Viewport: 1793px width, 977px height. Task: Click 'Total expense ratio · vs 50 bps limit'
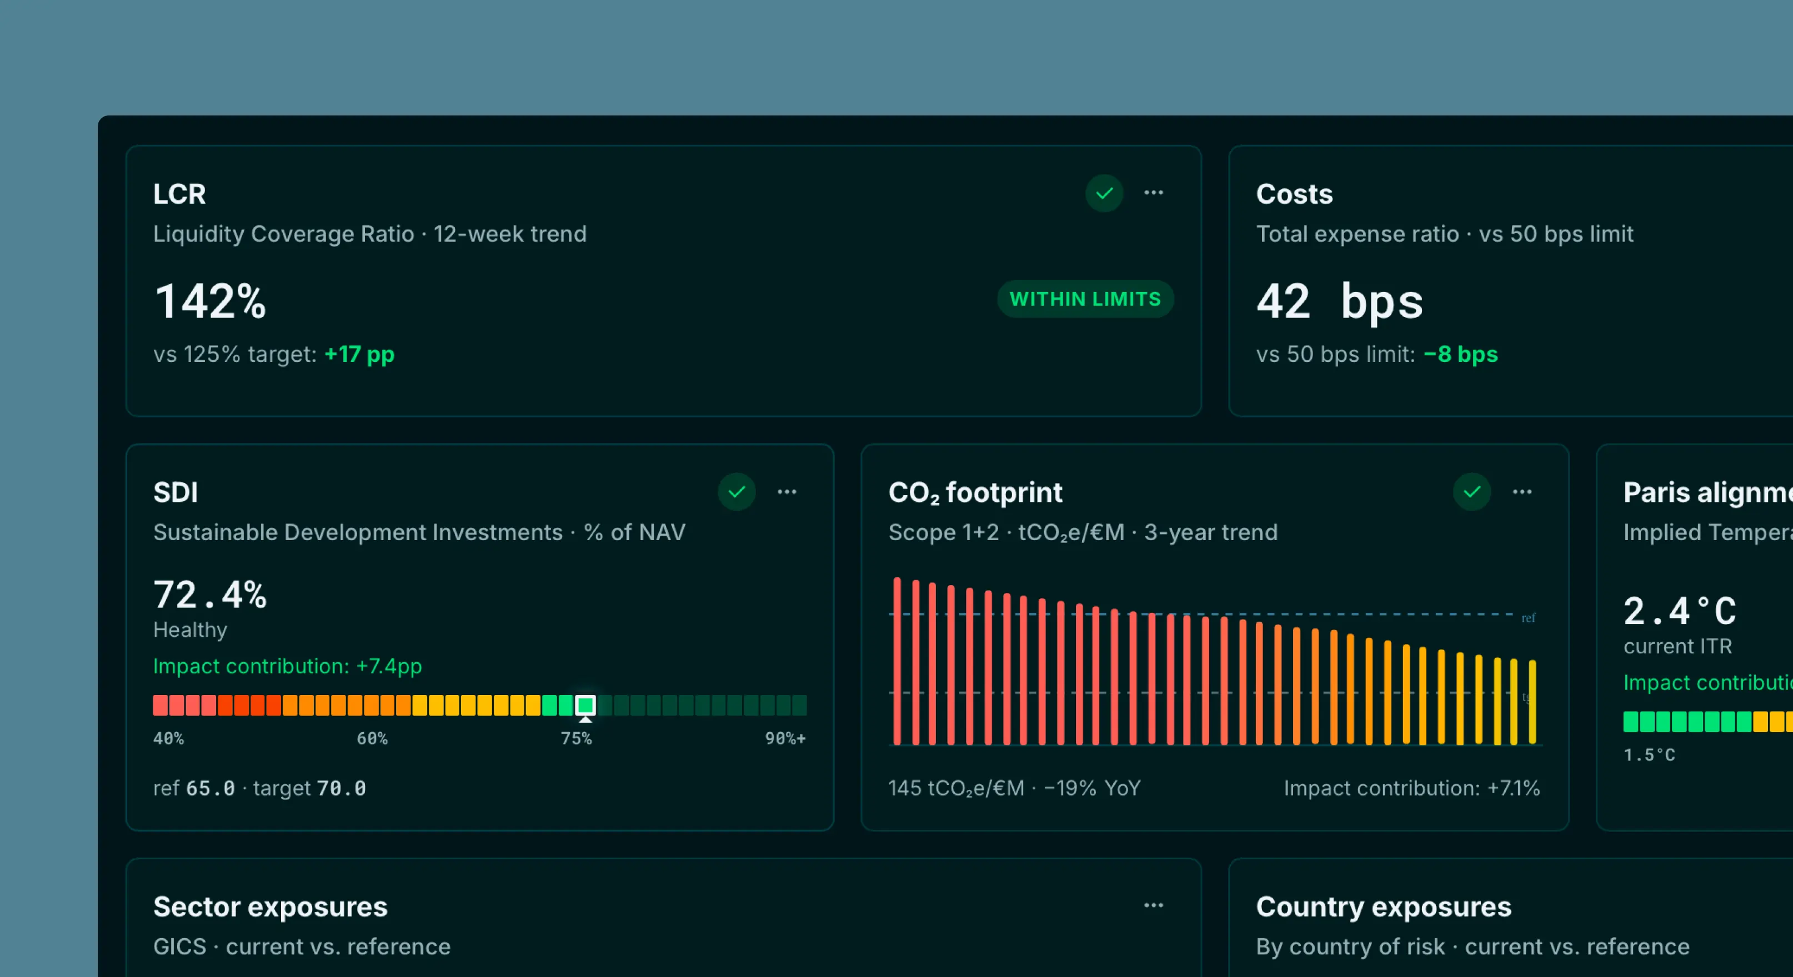(1445, 234)
